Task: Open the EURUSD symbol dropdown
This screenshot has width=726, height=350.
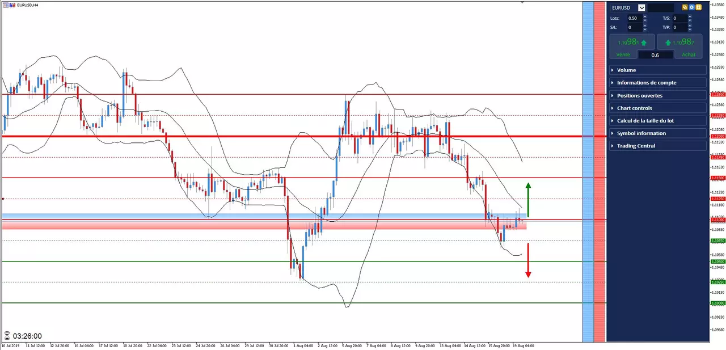Action: [641, 8]
